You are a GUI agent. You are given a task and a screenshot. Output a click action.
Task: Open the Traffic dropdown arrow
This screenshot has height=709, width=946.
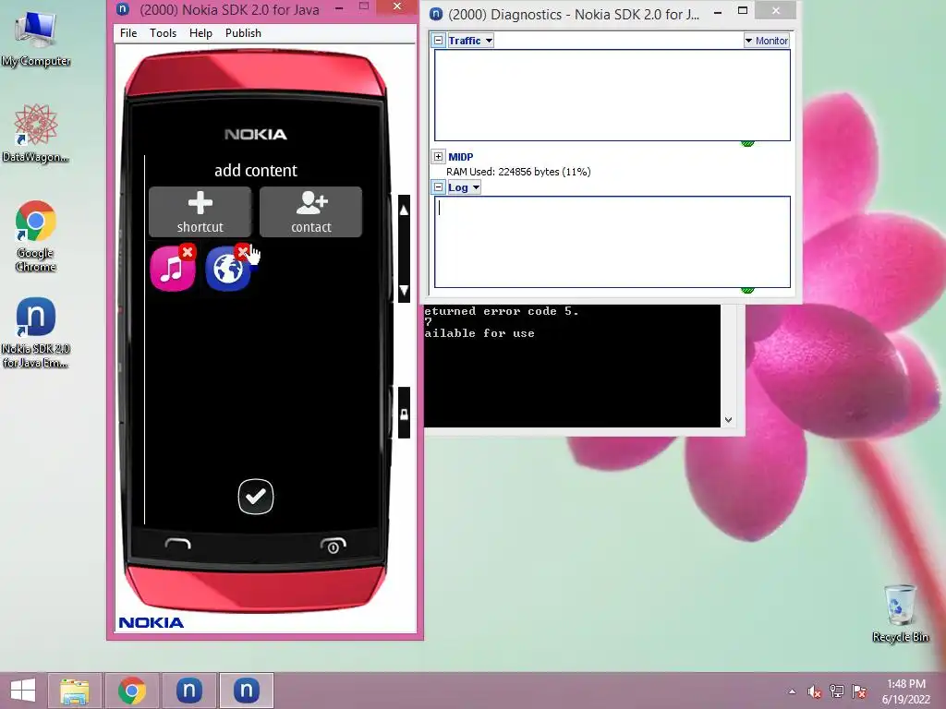(489, 41)
